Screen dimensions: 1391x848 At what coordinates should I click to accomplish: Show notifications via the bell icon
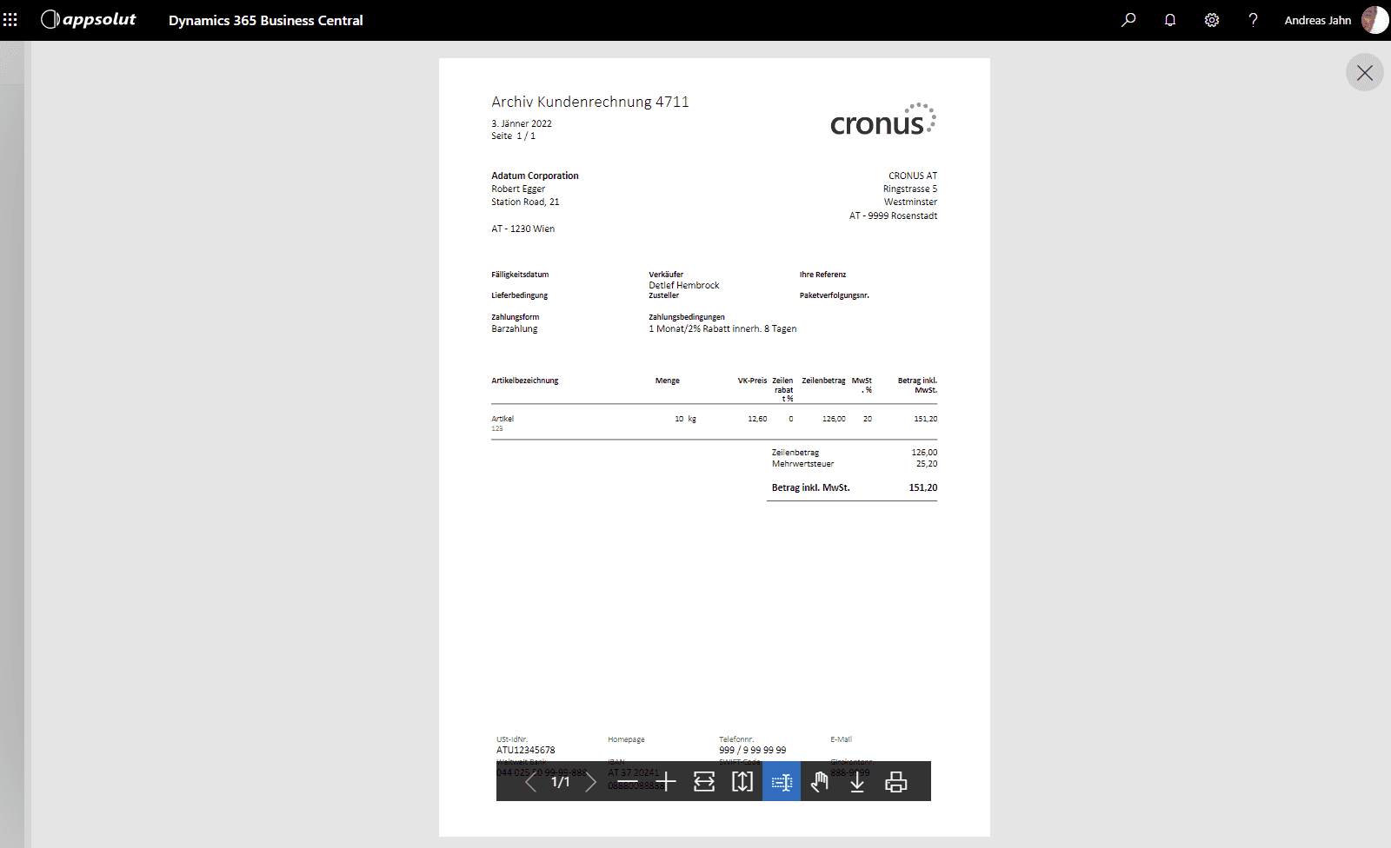[1170, 20]
